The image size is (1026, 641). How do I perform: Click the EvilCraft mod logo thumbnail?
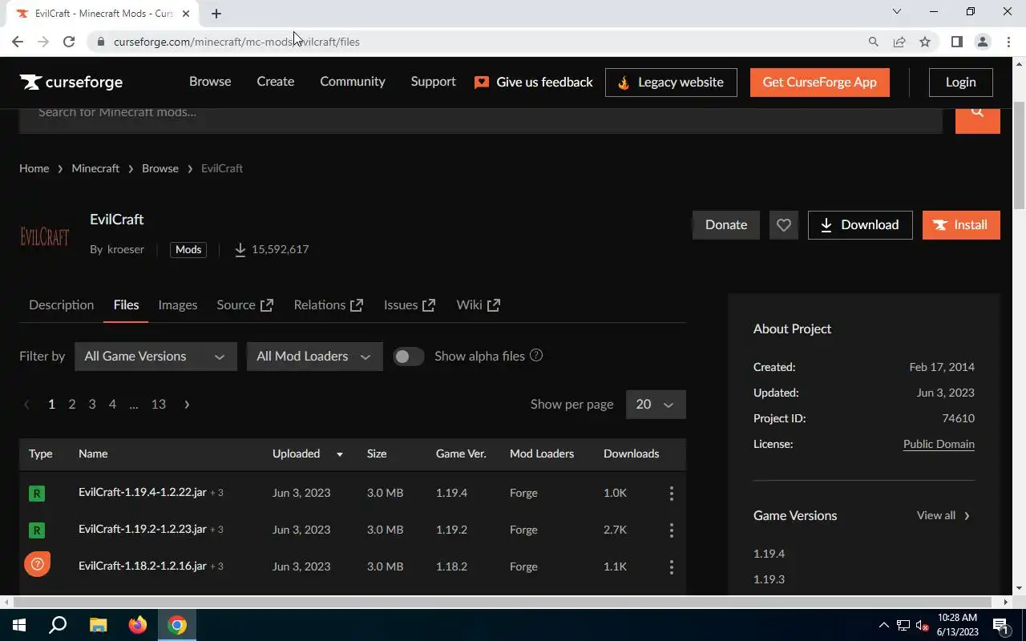pyautogui.click(x=45, y=236)
